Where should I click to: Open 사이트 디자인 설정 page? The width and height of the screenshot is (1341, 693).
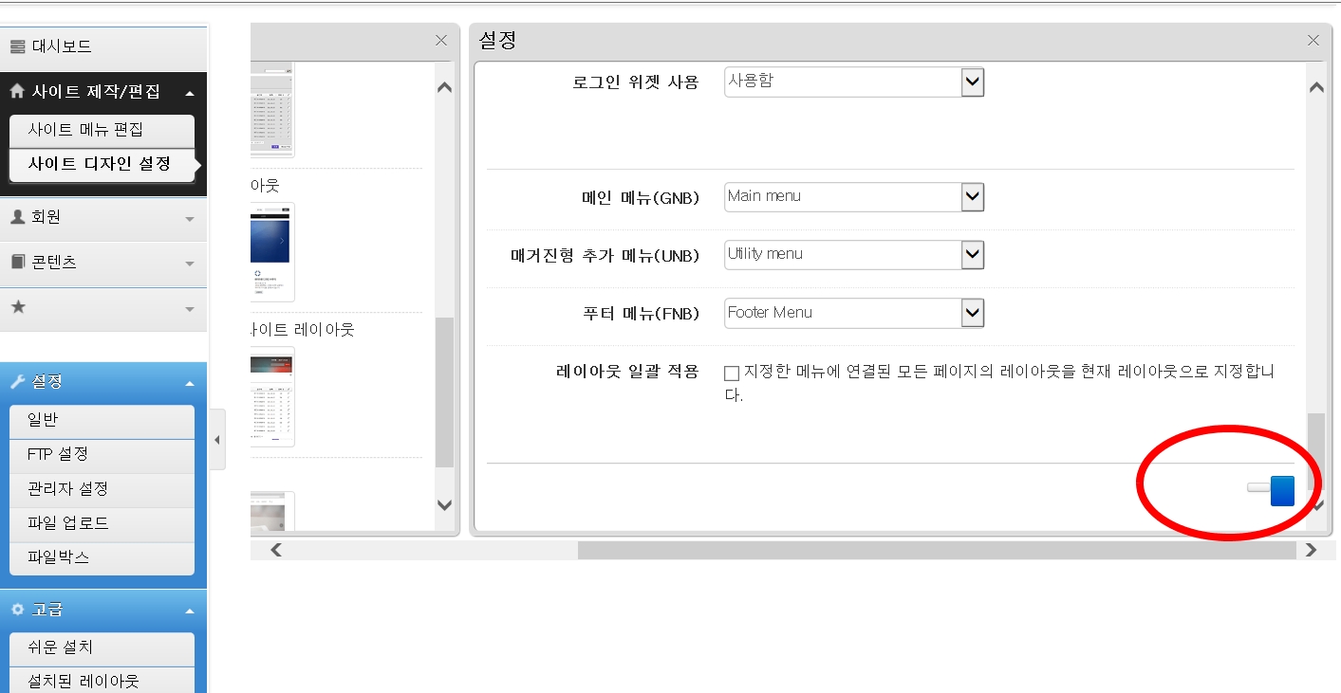pos(100,163)
